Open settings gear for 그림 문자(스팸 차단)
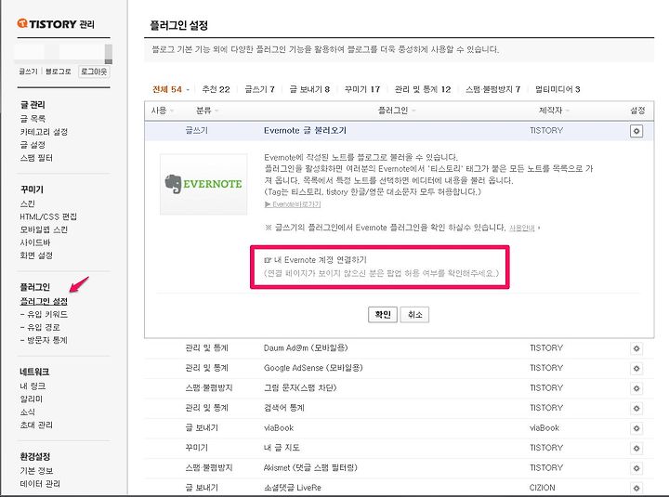Screen dimensions: 669x497 coord(636,388)
